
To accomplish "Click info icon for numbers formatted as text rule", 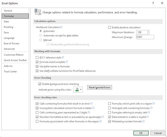I will click(x=103, y=117).
